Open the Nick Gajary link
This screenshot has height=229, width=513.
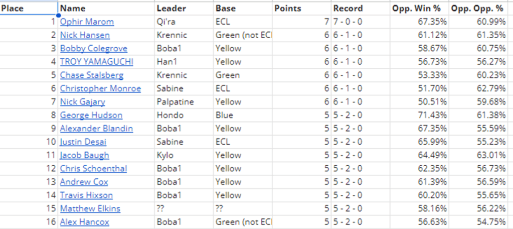pos(82,102)
